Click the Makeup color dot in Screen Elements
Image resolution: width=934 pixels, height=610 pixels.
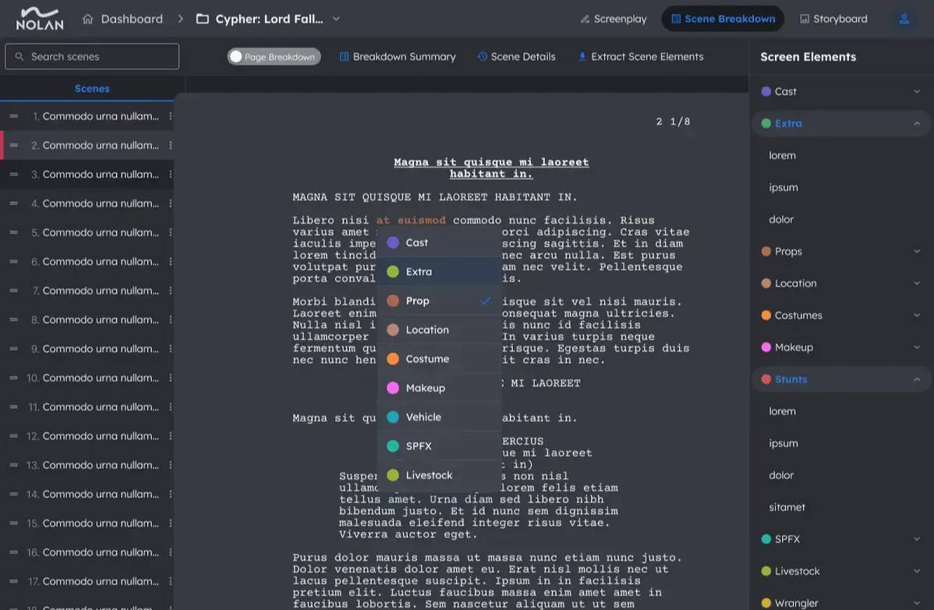pyautogui.click(x=766, y=347)
